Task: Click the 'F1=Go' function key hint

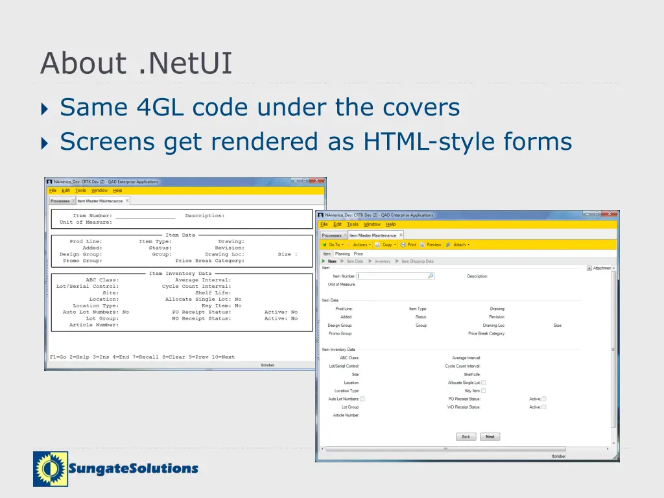Action: pyautogui.click(x=58, y=357)
